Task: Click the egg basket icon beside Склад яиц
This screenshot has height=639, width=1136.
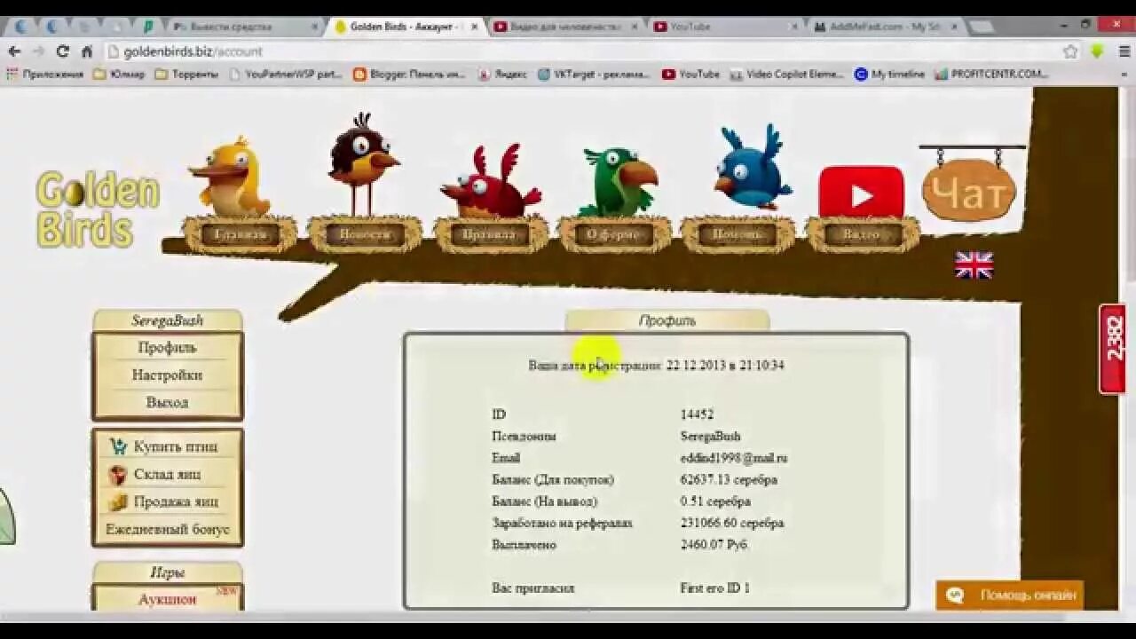Action: [118, 475]
